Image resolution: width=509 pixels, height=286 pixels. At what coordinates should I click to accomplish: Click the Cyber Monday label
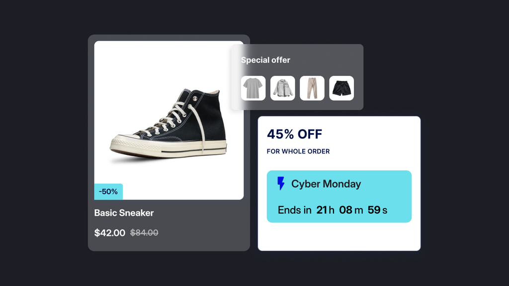[x=326, y=184]
